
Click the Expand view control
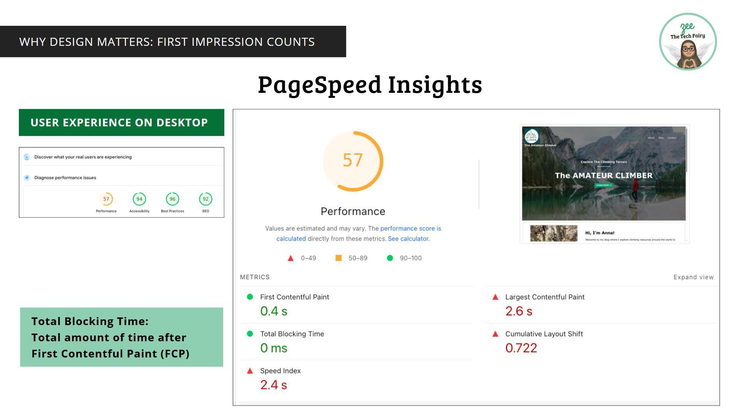693,277
